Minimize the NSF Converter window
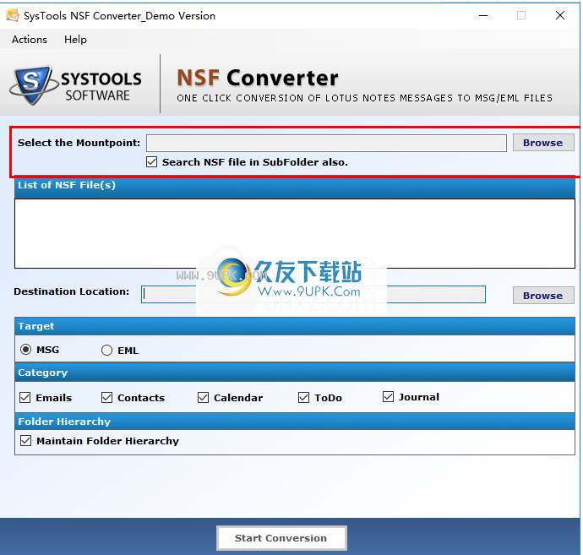This screenshot has width=583, height=555. (x=483, y=15)
